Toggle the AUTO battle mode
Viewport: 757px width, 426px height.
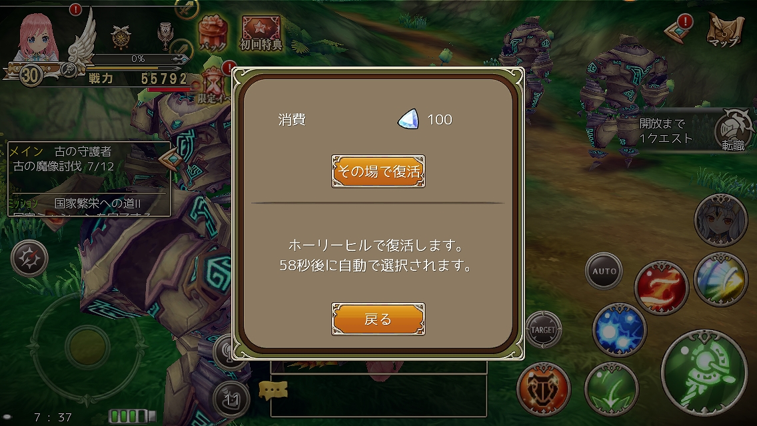pos(604,271)
